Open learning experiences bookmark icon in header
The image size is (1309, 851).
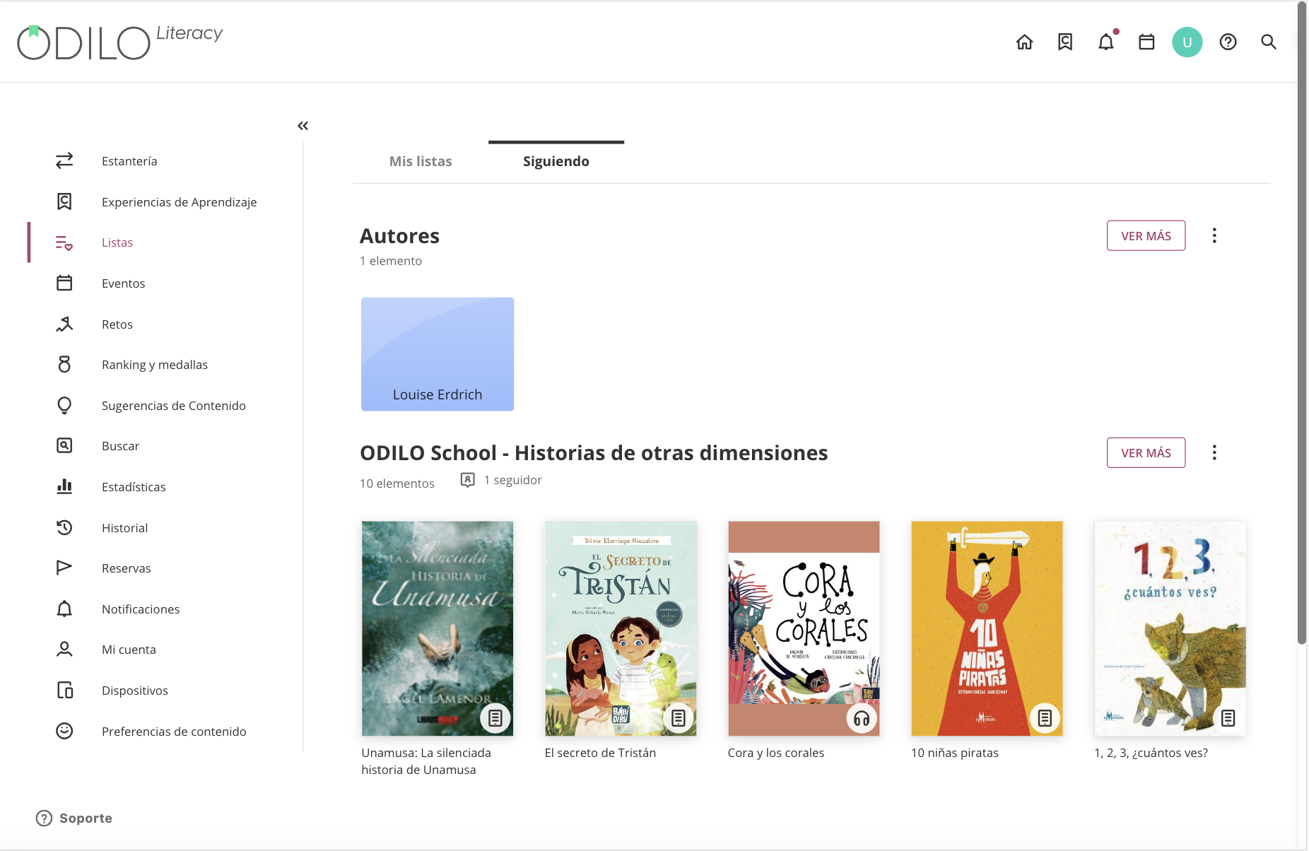click(1065, 42)
